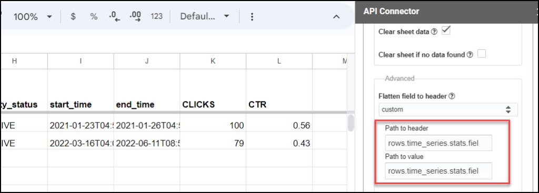Uncheck the Clear sheet data checkbox
539x193 pixels.
point(445,31)
